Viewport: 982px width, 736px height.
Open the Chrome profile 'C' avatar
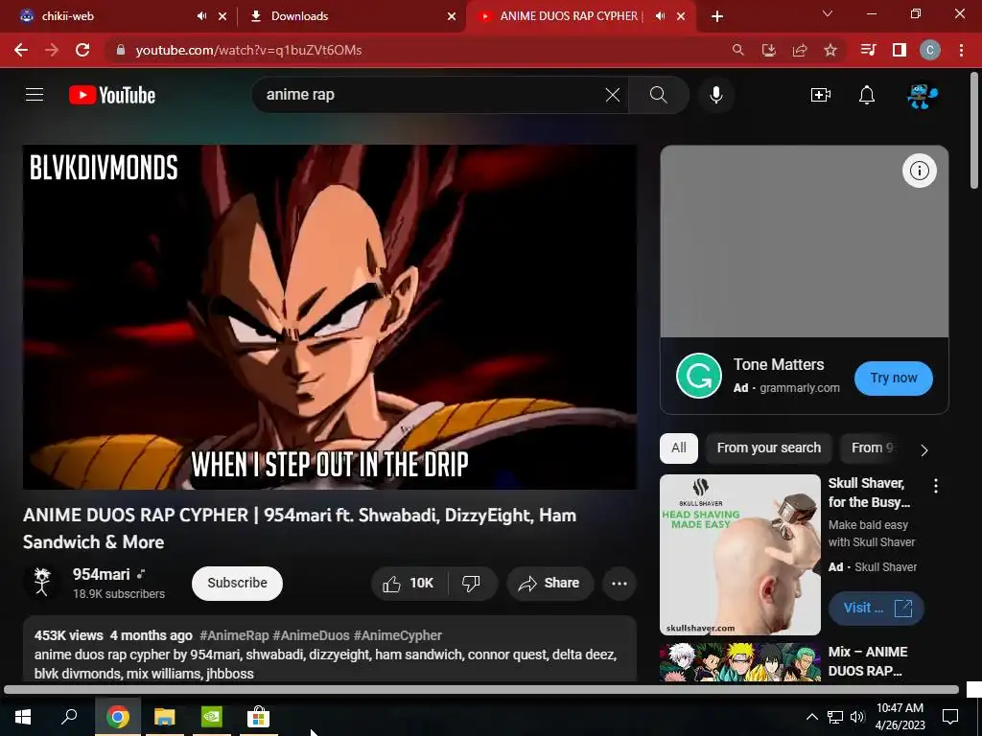pos(930,50)
